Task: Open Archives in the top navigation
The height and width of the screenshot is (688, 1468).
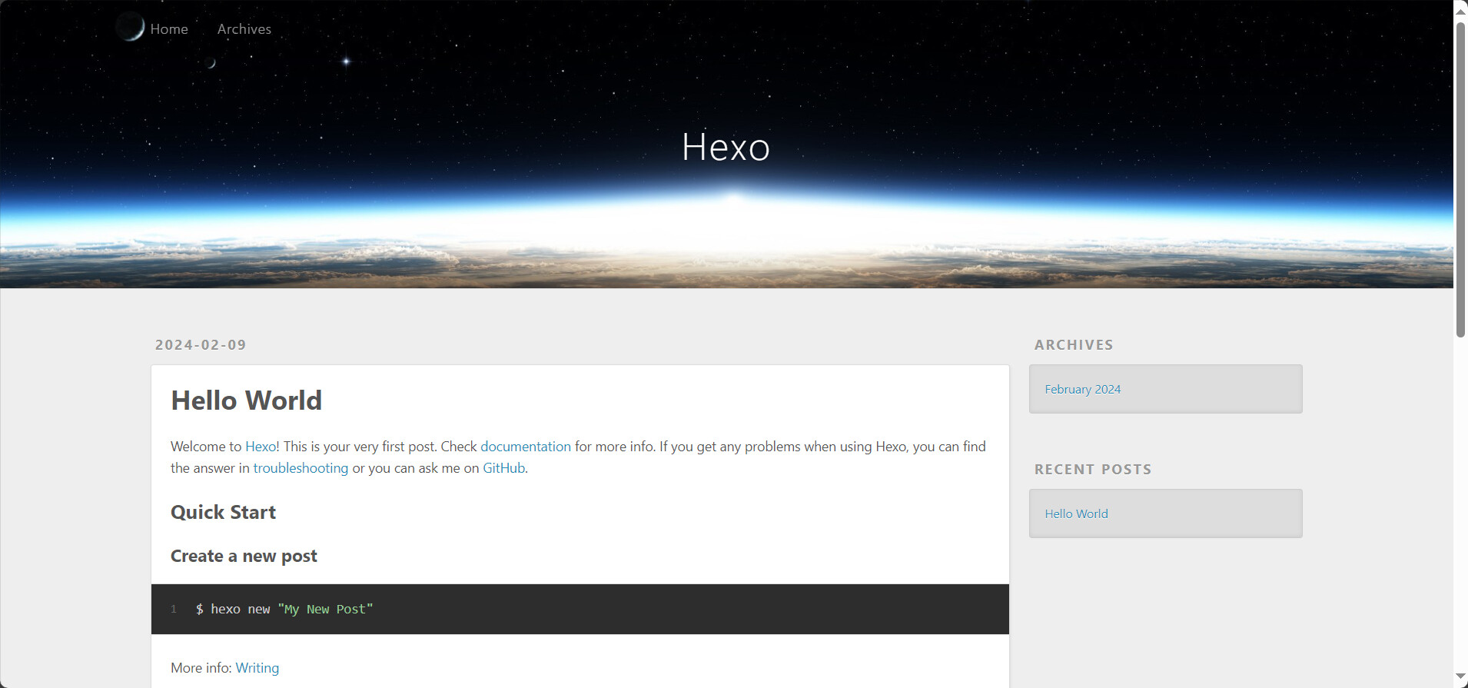Action: [244, 29]
